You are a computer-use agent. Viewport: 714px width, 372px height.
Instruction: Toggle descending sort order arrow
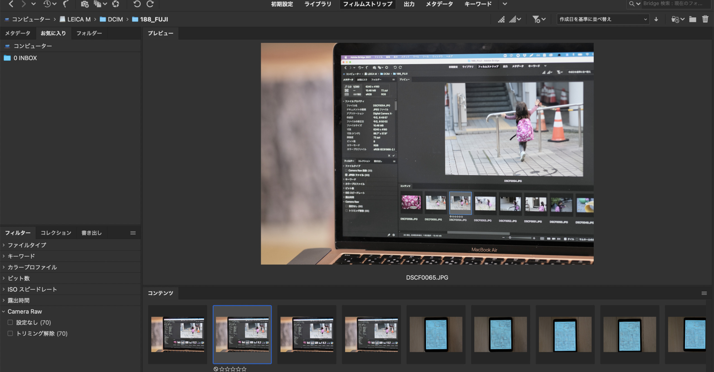[656, 19]
